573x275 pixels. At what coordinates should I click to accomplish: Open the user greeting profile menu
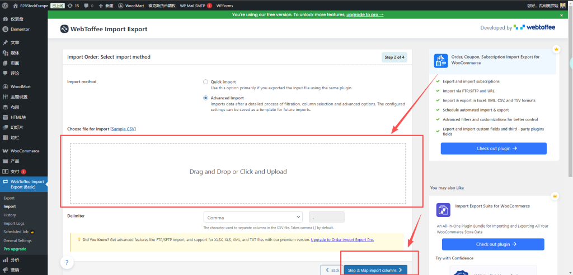click(x=547, y=6)
